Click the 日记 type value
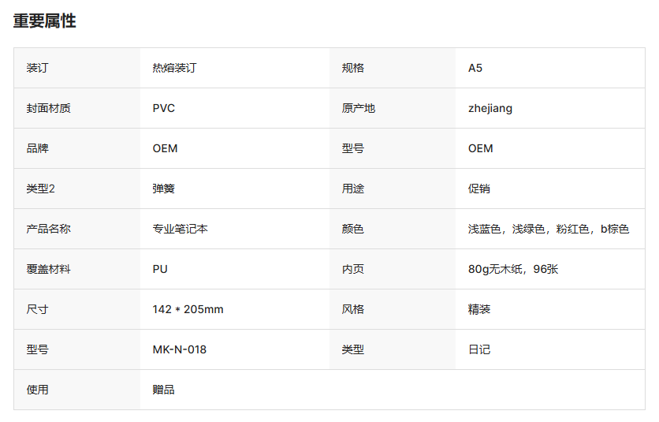The width and height of the screenshot is (659, 422). pos(479,349)
